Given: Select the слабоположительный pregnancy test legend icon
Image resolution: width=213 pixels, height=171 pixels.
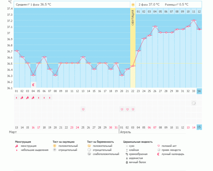Looking at the screenshot, I should pyautogui.click(x=89, y=154).
